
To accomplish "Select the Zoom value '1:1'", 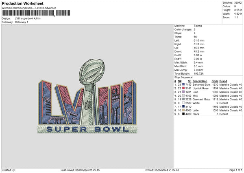I will (x=236, y=17).
